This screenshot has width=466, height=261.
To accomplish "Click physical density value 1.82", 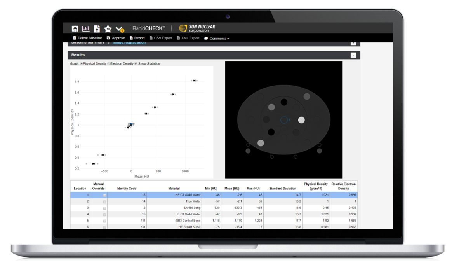I will tap(326, 221).
